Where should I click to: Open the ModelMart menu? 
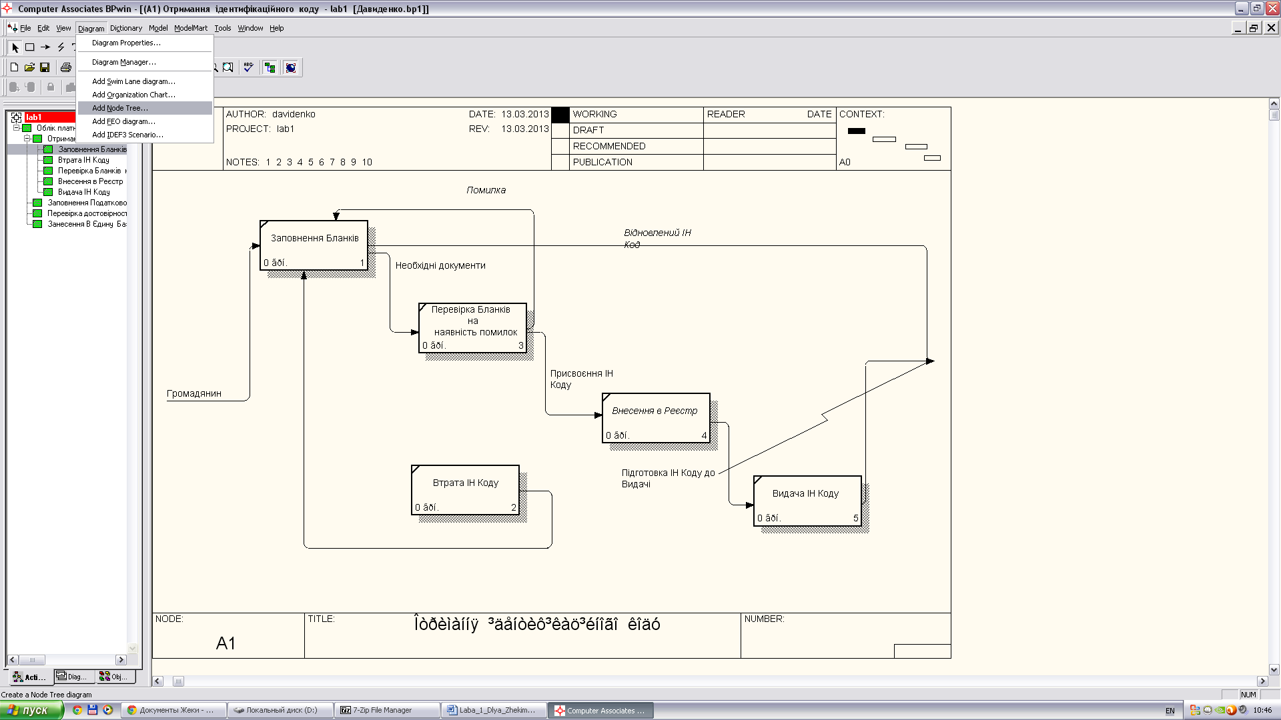(191, 28)
